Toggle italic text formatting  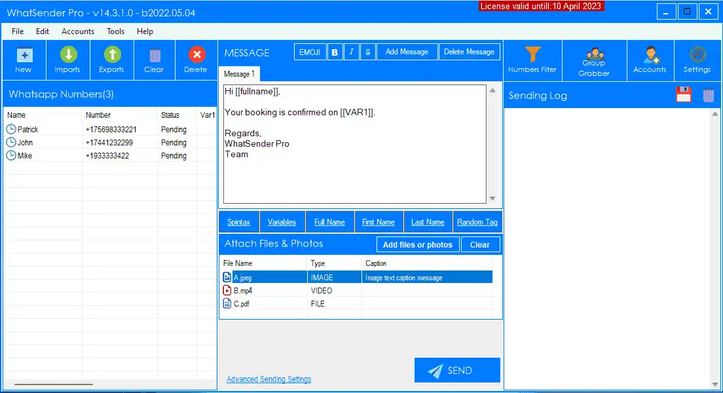(351, 51)
